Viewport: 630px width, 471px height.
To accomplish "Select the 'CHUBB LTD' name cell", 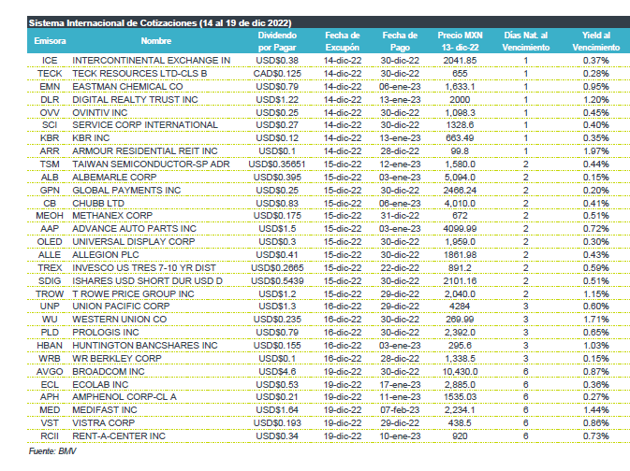I will pyautogui.click(x=98, y=204).
